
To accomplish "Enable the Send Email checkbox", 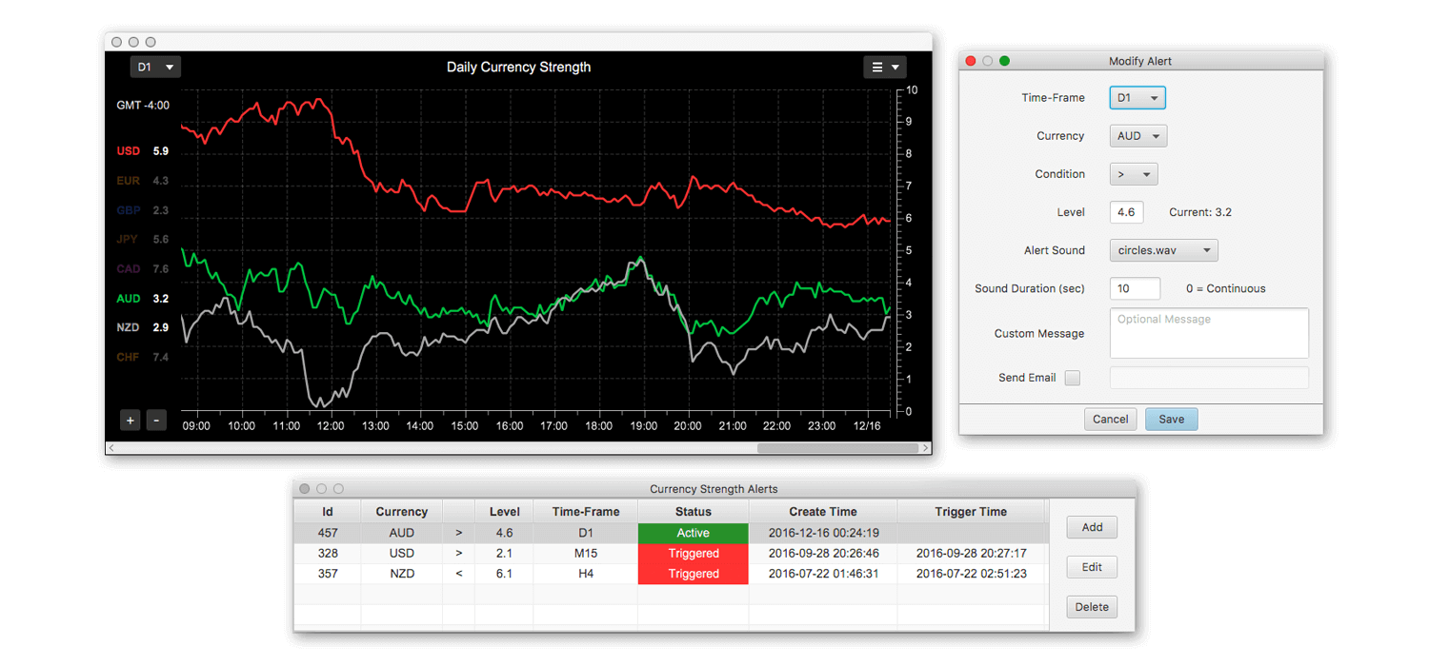I will 1073,378.
